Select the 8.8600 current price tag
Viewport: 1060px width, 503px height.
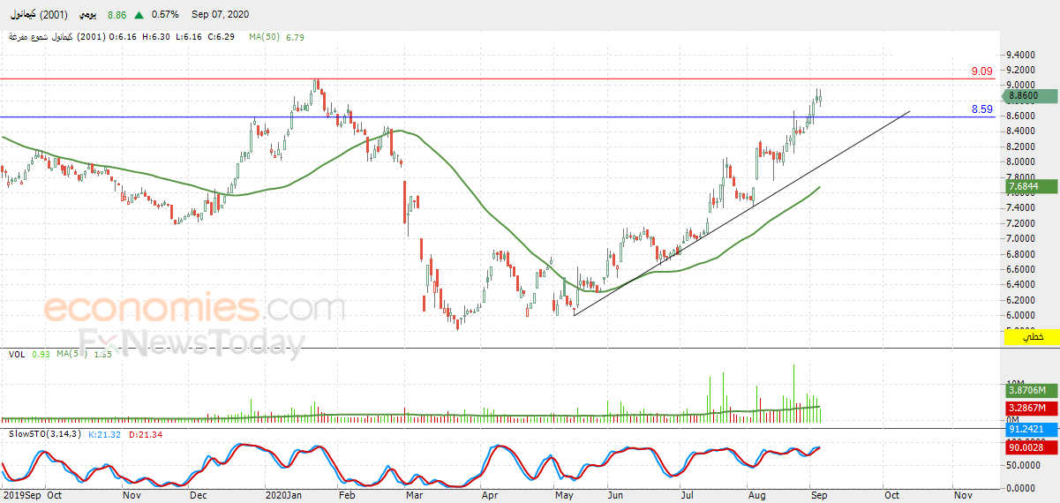tap(1031, 95)
